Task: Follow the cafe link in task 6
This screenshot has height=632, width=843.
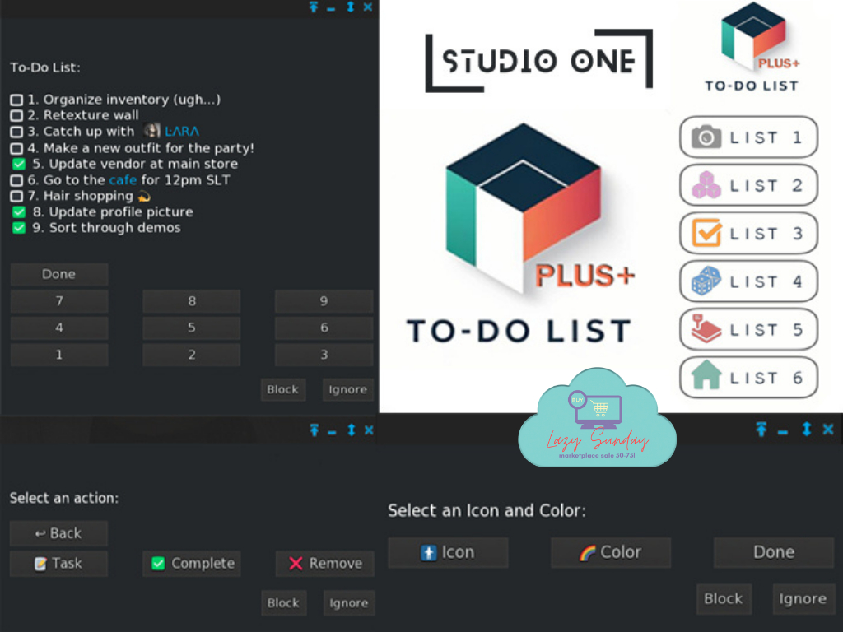Action: click(x=123, y=180)
